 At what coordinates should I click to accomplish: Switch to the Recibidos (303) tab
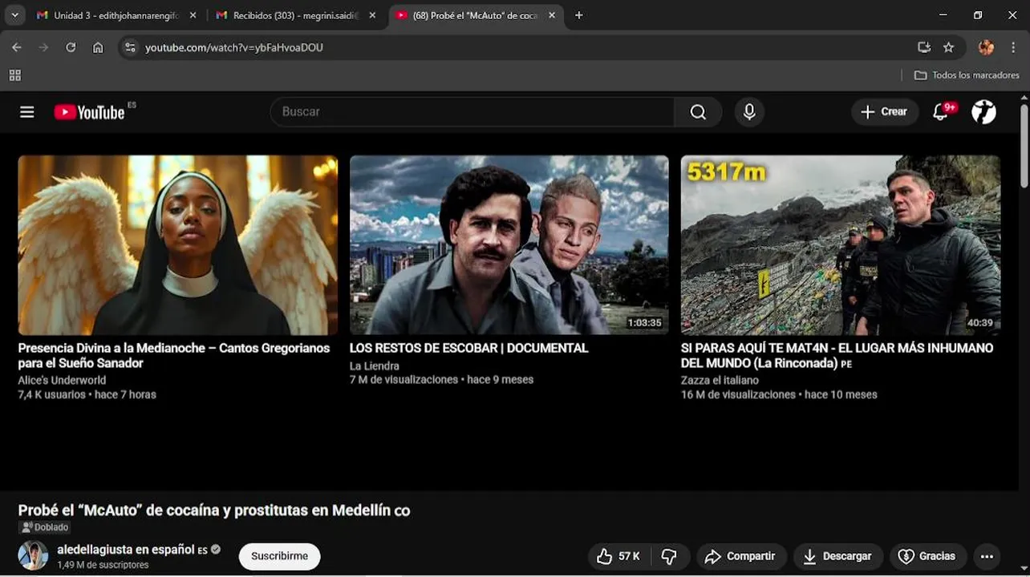pos(296,15)
